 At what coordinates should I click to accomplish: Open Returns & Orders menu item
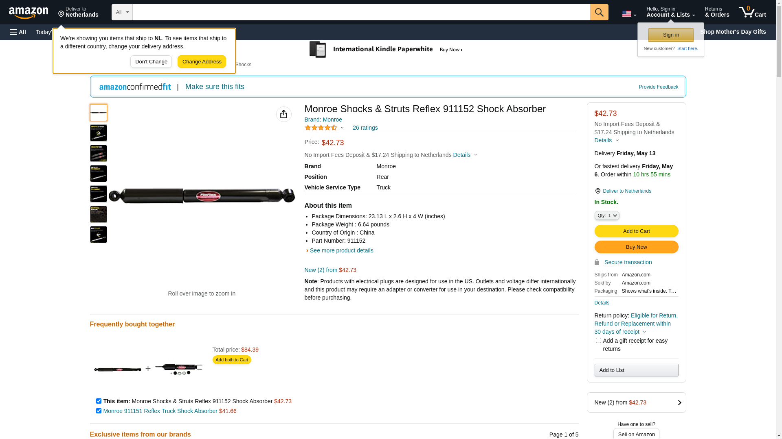[717, 12]
